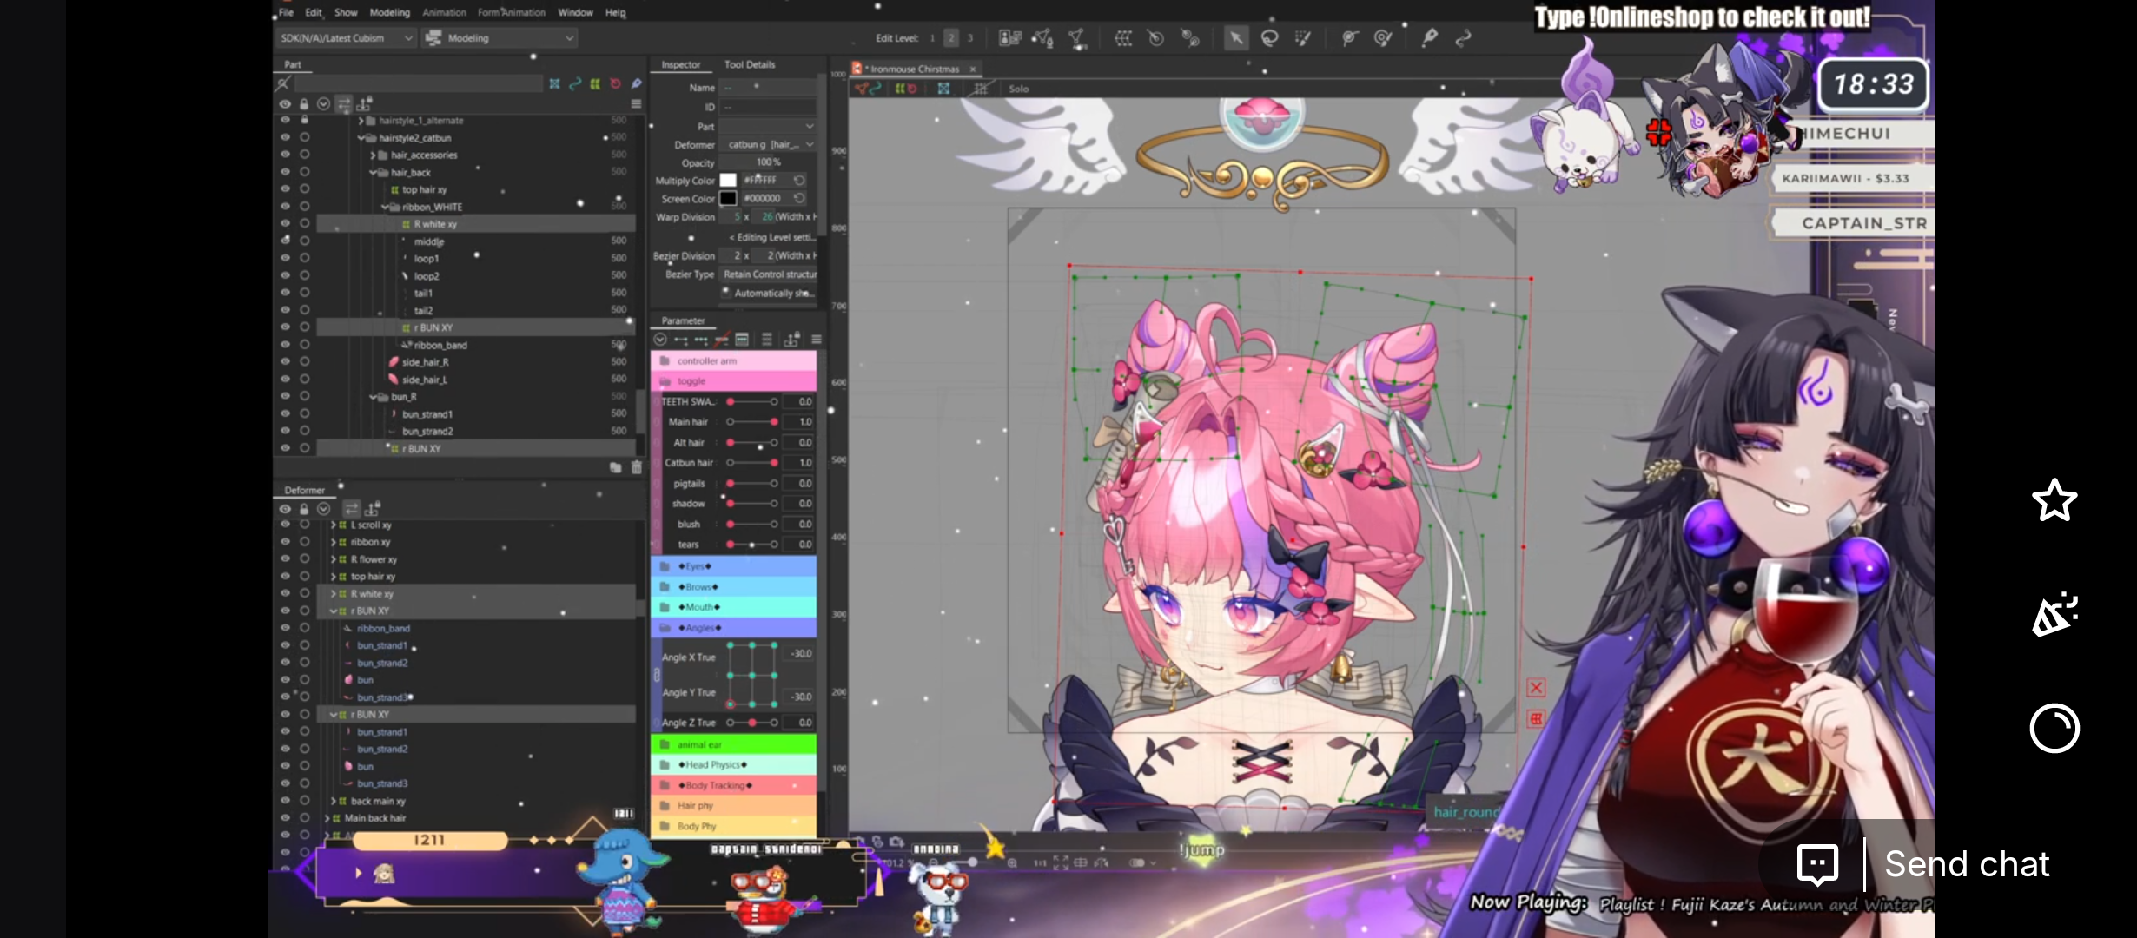Hide the hair_accessories folder via eye icon
Viewport: 2137px width, 938px height.
[x=285, y=155]
